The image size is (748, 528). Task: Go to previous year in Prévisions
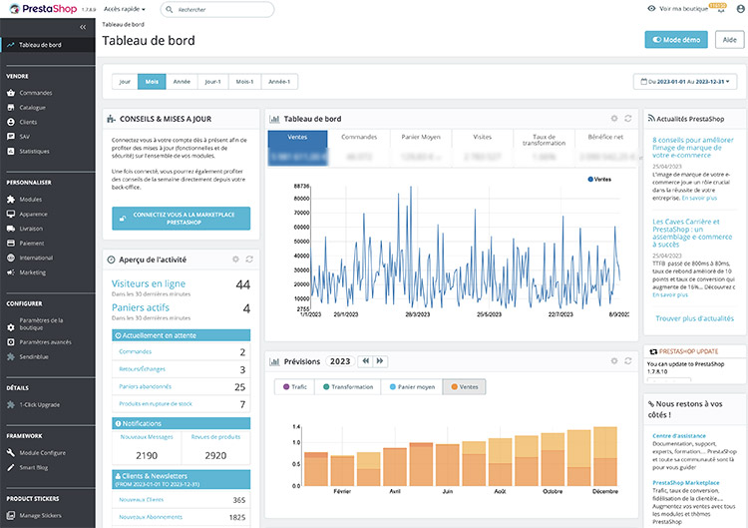point(365,361)
